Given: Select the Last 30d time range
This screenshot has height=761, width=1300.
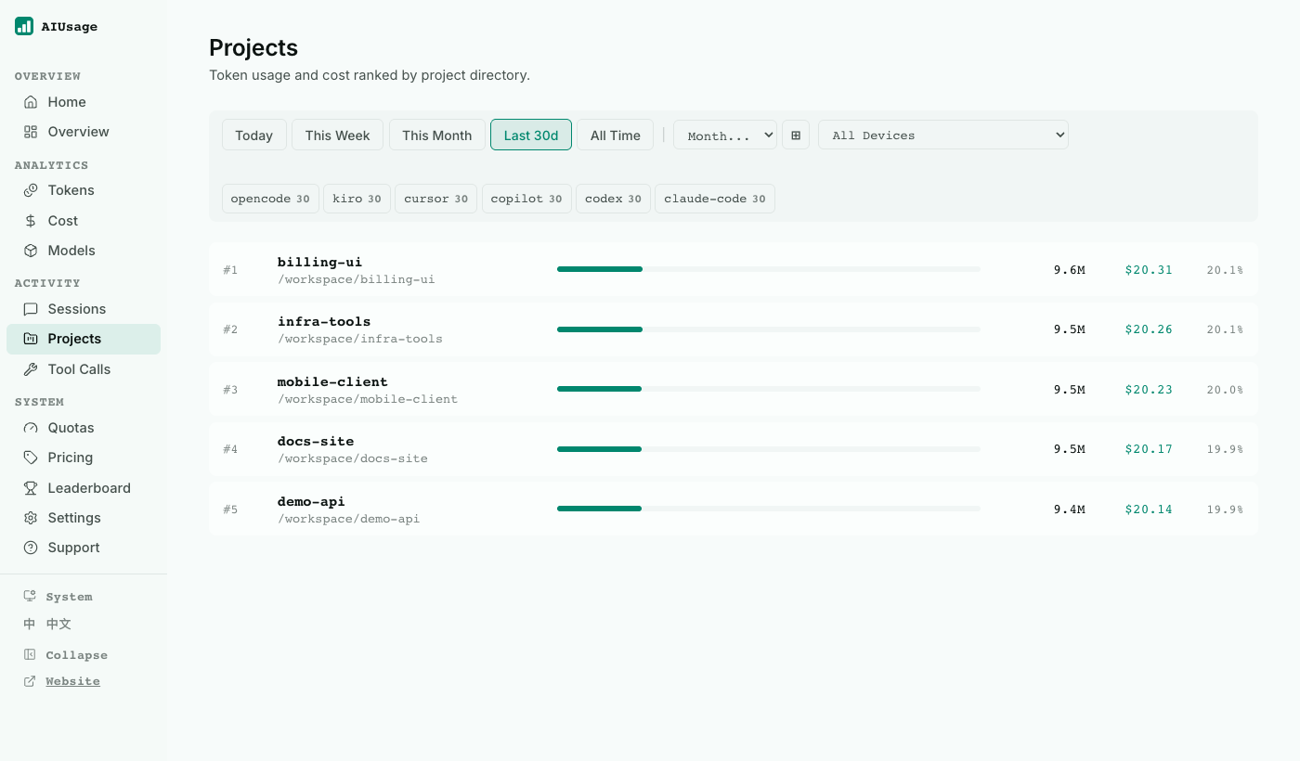Looking at the screenshot, I should click(531, 135).
